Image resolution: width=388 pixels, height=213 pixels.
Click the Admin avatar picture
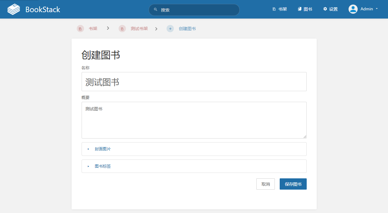point(353,9)
